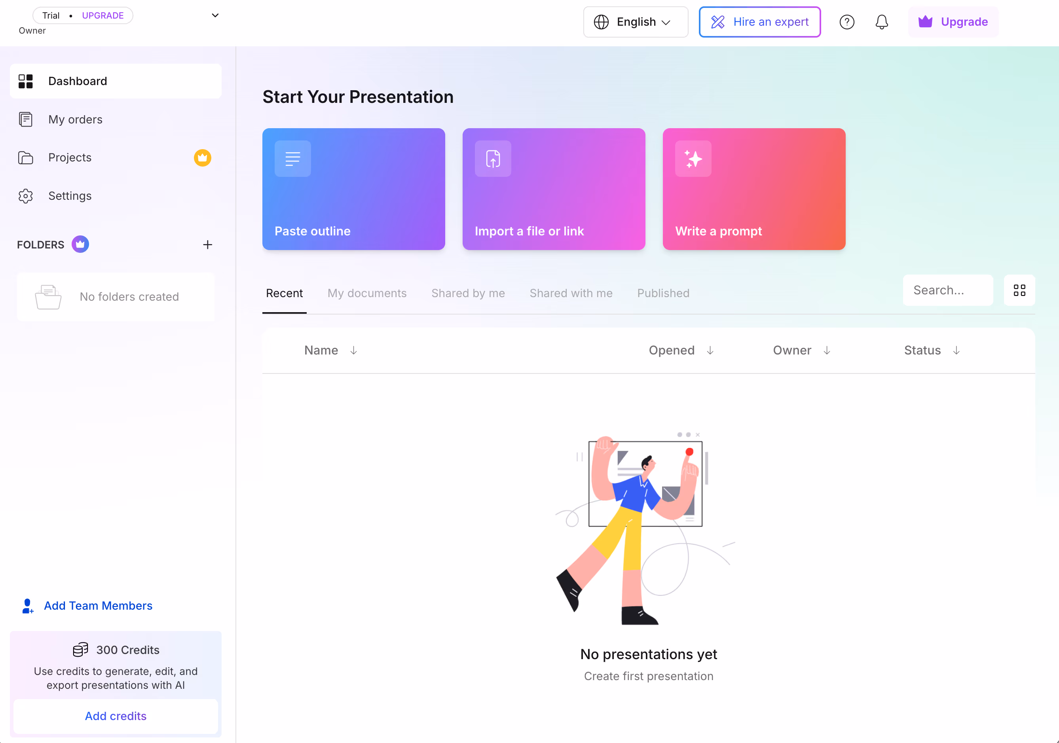Open the Settings gear icon
This screenshot has width=1059, height=743.
pos(25,196)
